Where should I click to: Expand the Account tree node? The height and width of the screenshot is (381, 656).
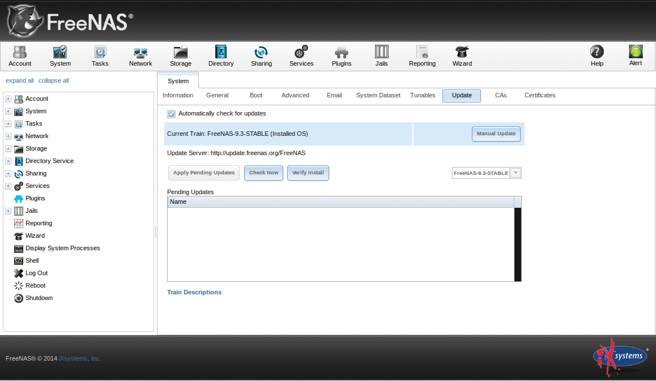pos(8,99)
